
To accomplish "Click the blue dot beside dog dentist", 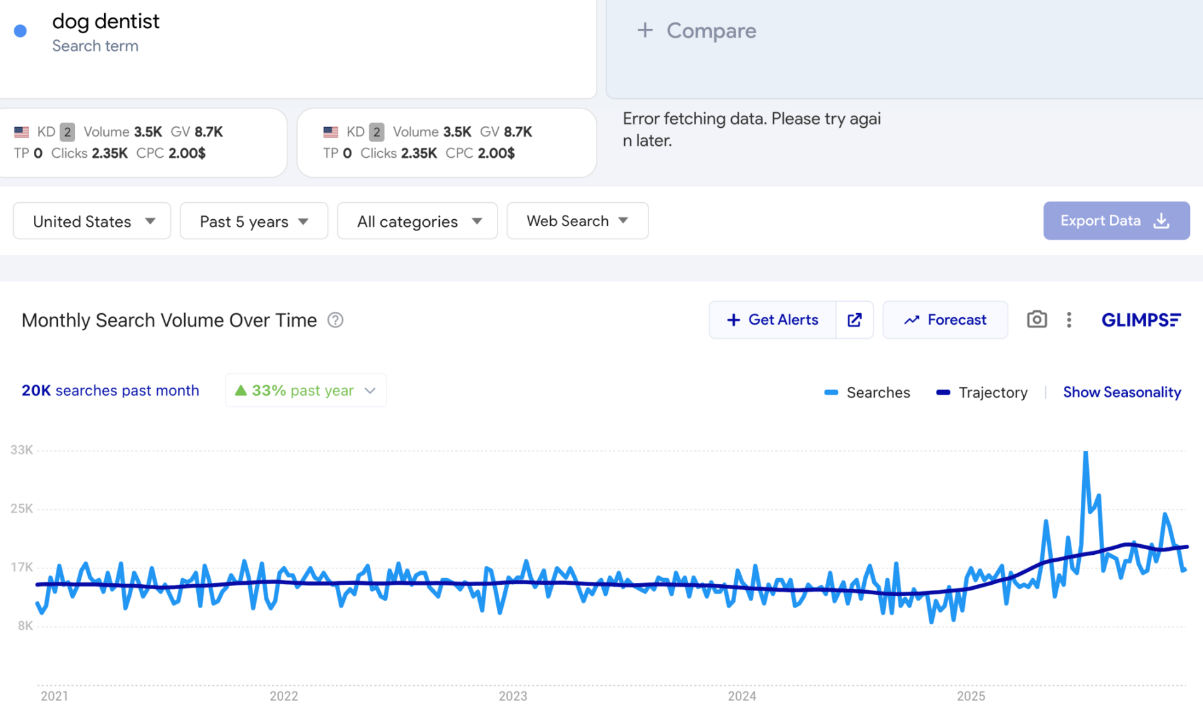I will point(21,31).
